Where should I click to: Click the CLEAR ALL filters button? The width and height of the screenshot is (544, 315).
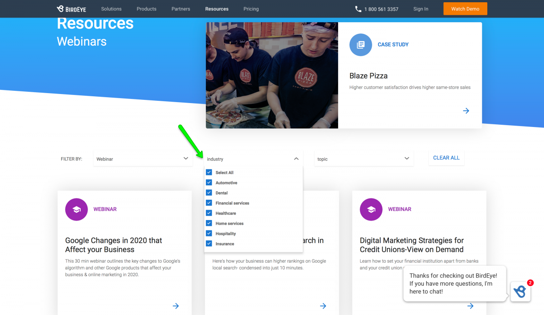447,158
